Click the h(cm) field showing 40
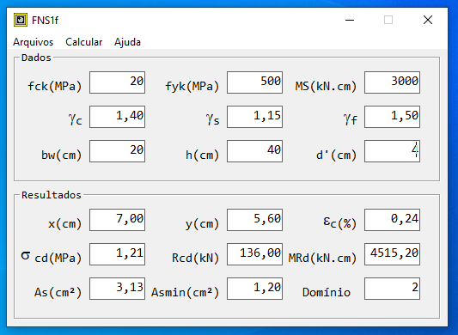The height and width of the screenshot is (335, 458). point(254,151)
